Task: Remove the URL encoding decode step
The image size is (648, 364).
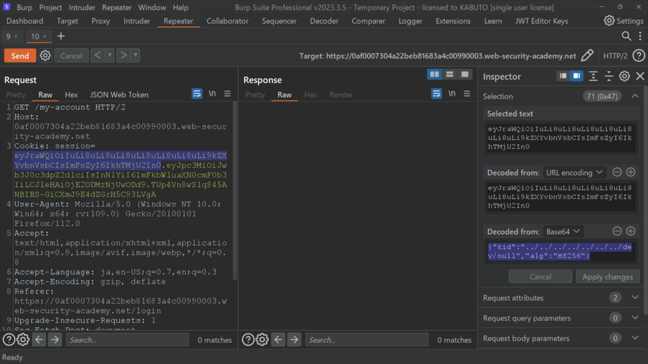Action: pos(617,173)
